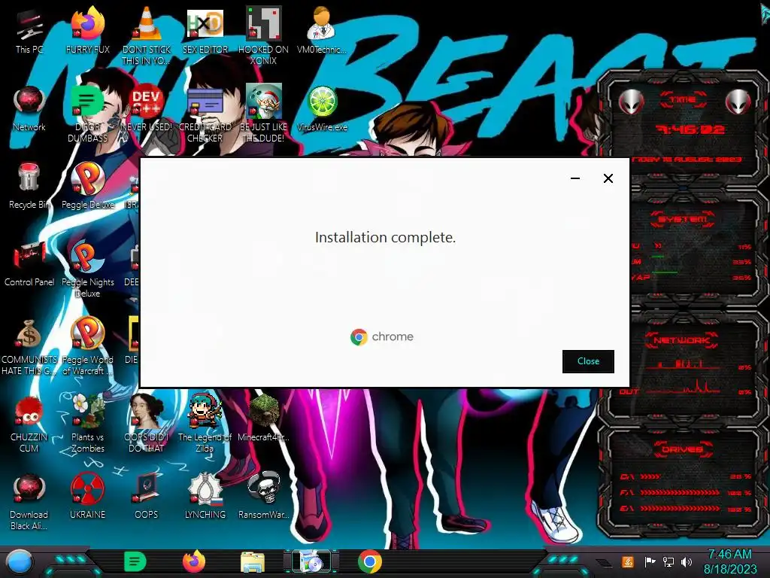Open the UKRAINE radiation icon shortcut
Screen dimensions: 770x578
coord(87,497)
